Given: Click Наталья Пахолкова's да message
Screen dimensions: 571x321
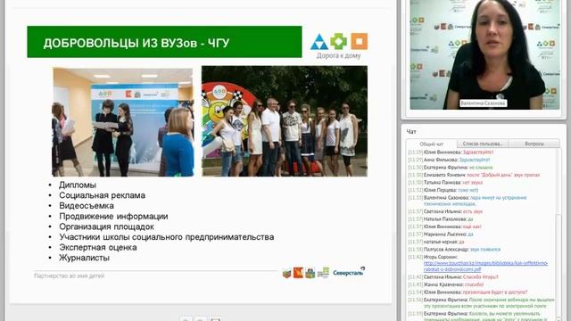Looking at the screenshot, I should [440, 219].
